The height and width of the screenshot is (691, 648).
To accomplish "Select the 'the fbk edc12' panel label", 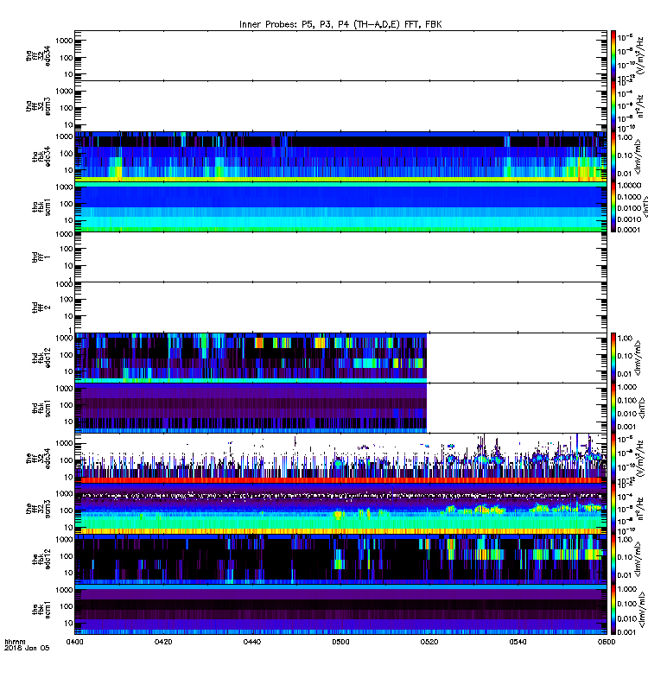I will 41,559.
